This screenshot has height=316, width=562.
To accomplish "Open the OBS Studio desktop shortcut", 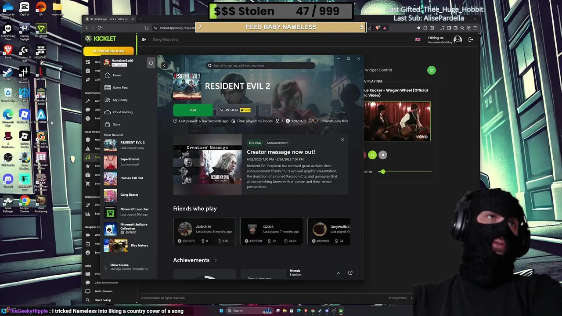I will pyautogui.click(x=8, y=160).
